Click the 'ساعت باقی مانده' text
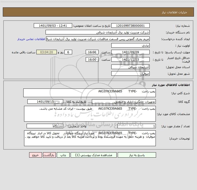The height and width of the screenshot is (190, 197). click(x=24, y=52)
